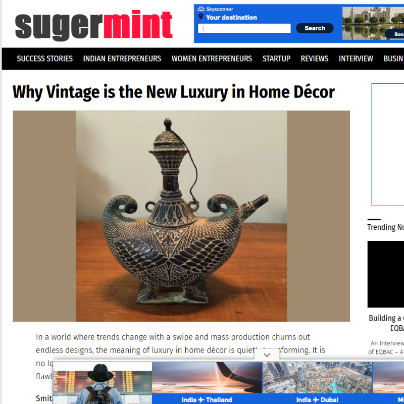Click the destination pin icon

[x=200, y=17]
